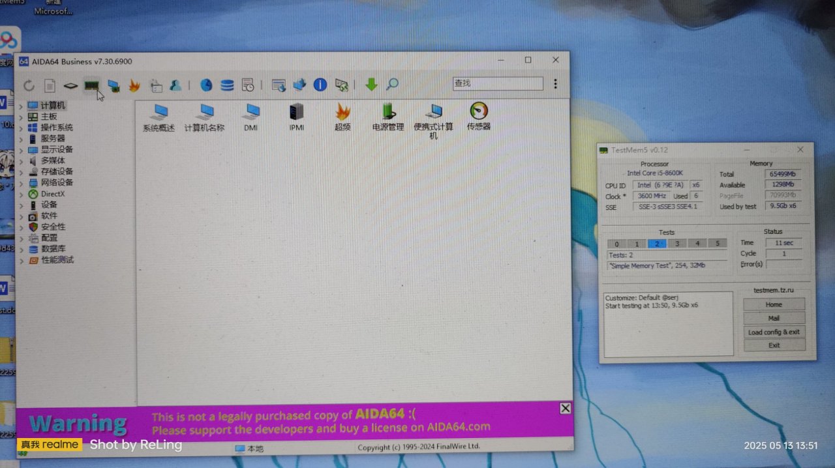Click the blue pie chart toolbar icon

click(x=206, y=85)
